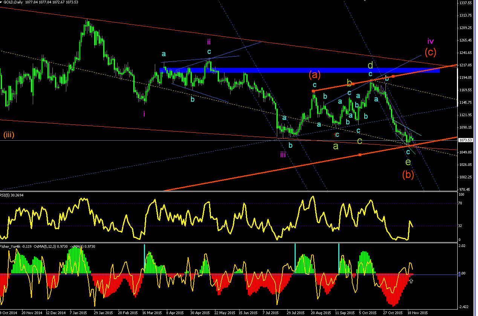Select the red (a) wave label

(315, 75)
